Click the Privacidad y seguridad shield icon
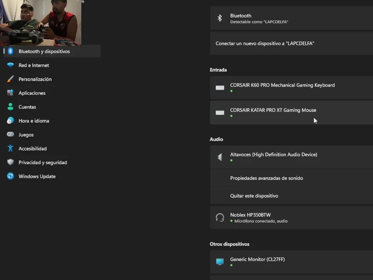Image resolution: width=373 pixels, height=280 pixels. [x=10, y=163]
